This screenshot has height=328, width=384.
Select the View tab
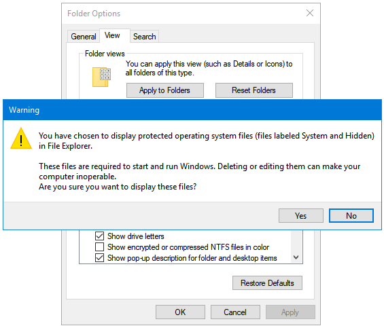(x=112, y=35)
